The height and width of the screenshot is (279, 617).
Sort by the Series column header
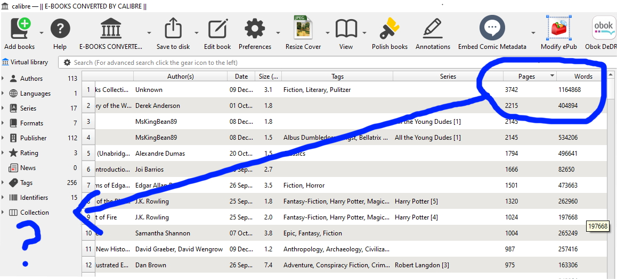click(x=448, y=76)
